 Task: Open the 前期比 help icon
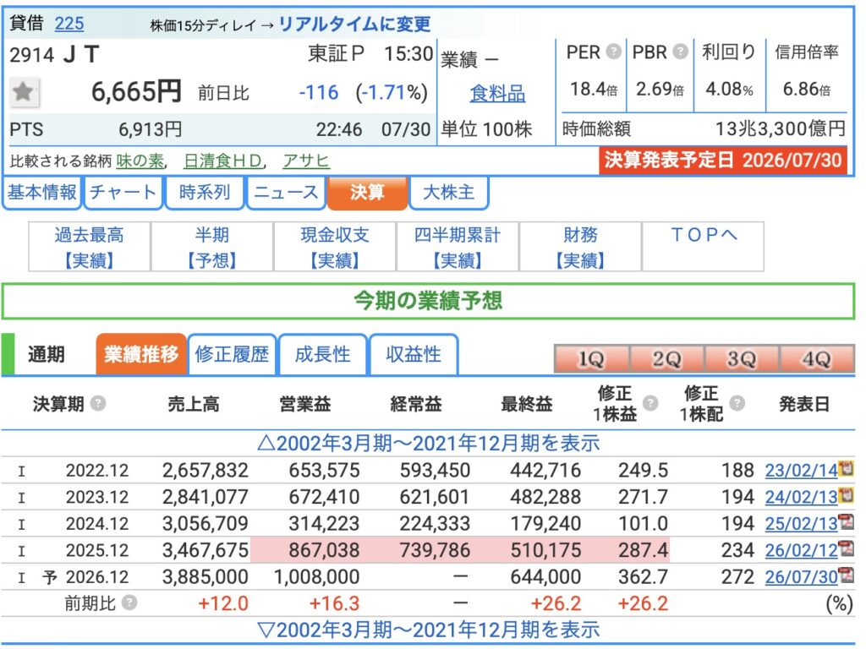click(129, 602)
